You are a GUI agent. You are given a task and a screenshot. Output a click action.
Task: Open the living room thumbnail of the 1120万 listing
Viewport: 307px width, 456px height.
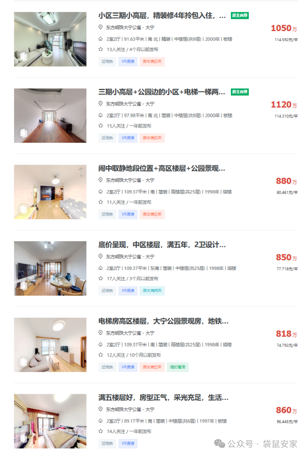[x=50, y=116]
